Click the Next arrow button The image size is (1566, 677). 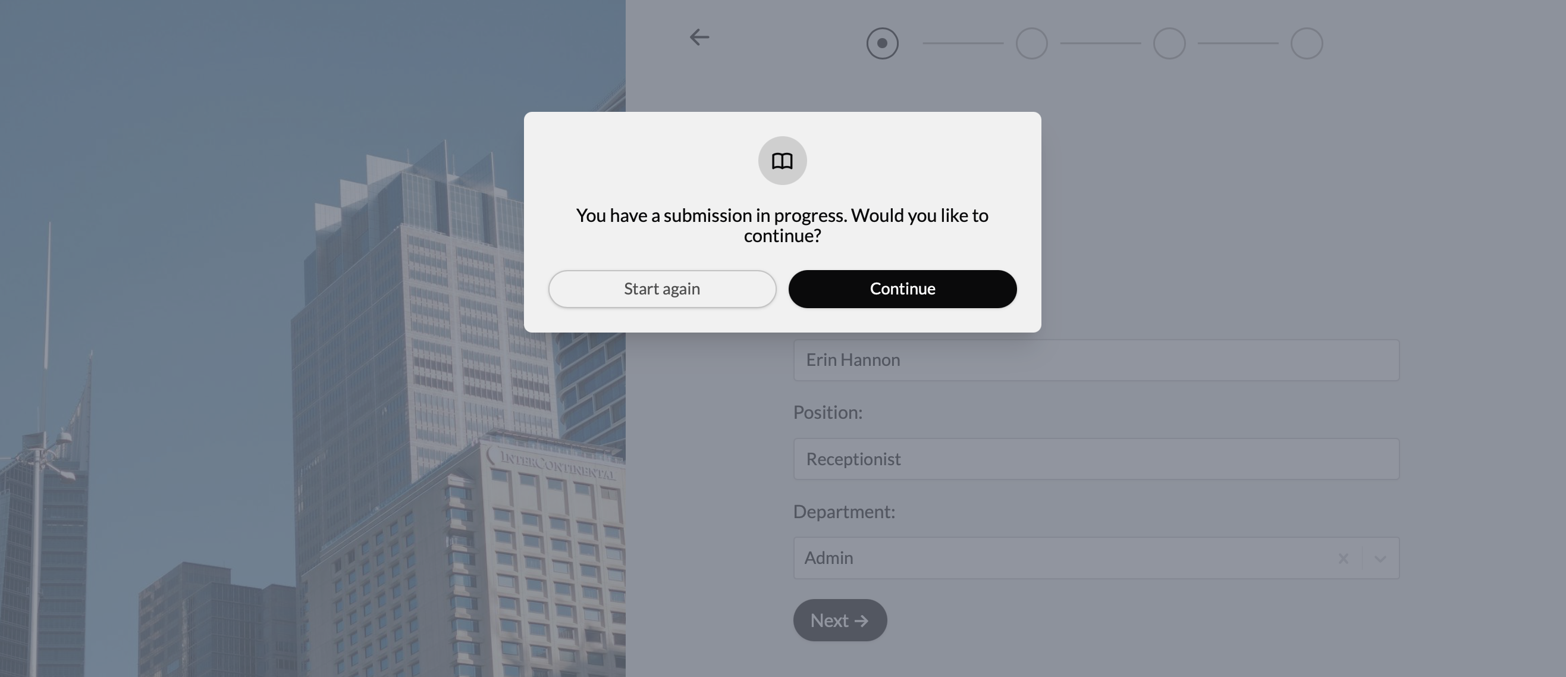840,620
